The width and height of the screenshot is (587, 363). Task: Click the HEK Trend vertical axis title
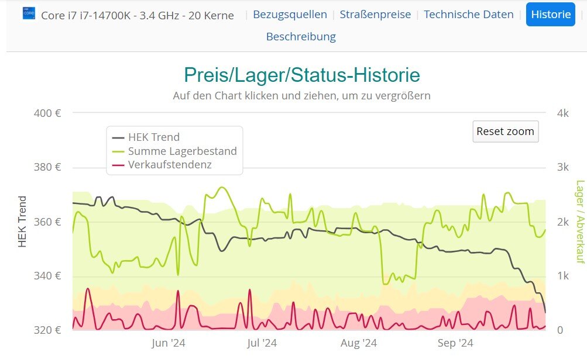pyautogui.click(x=22, y=222)
